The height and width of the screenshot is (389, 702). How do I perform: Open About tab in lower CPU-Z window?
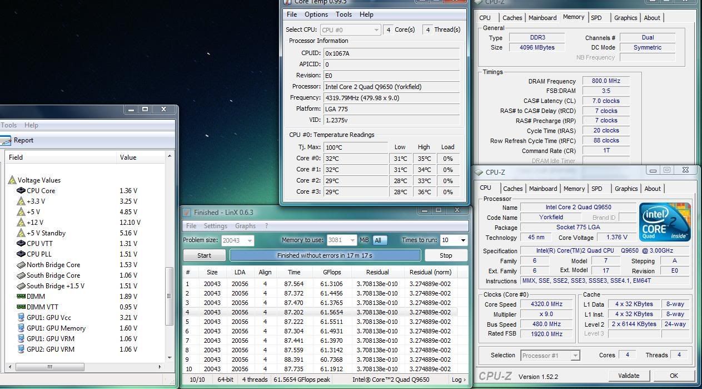653,189
